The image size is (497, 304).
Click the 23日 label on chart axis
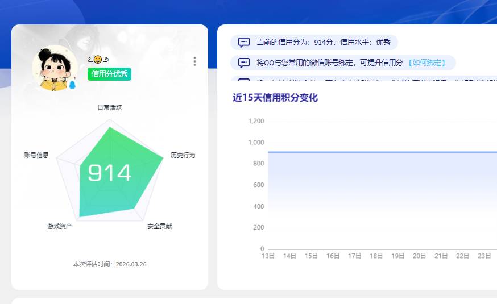pos(484,256)
